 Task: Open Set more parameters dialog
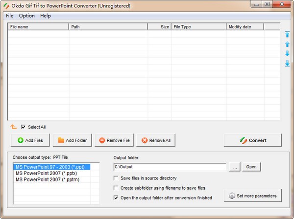pyautogui.click(x=253, y=196)
